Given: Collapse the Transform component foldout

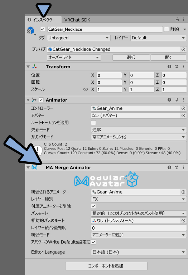Looking at the screenshot, I should 28,67.
